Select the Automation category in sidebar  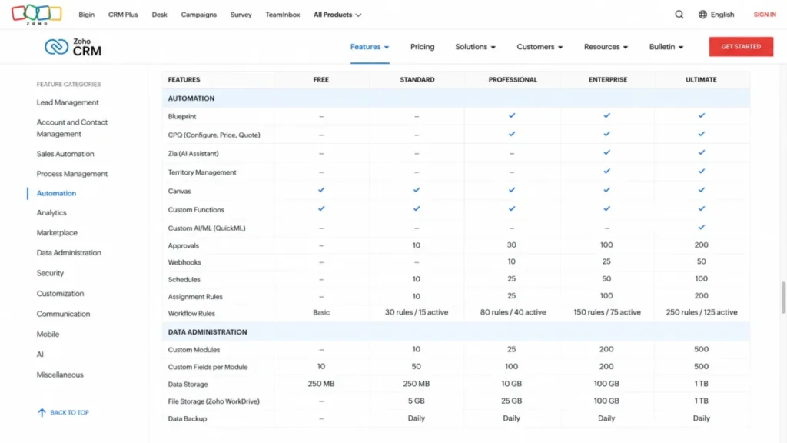point(56,193)
